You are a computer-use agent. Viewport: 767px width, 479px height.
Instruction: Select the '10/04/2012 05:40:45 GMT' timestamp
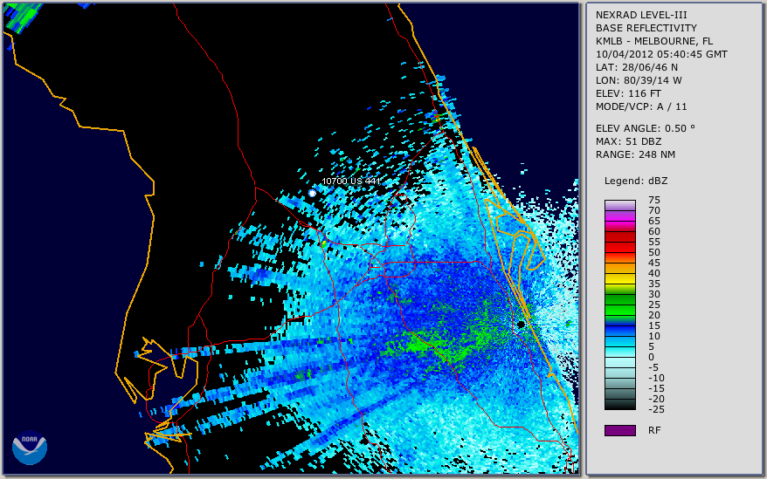point(661,54)
